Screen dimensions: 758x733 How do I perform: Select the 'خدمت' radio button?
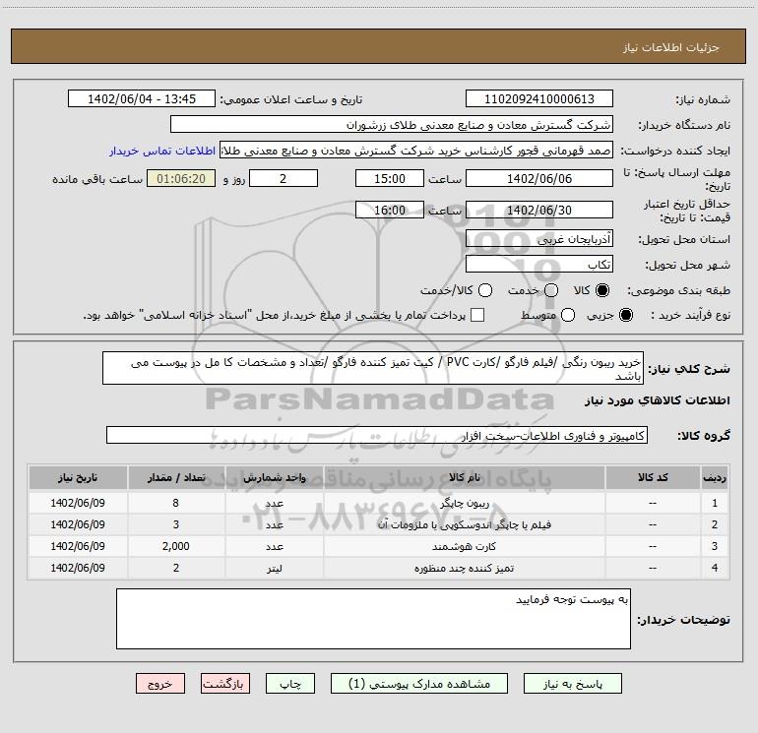[x=551, y=290]
